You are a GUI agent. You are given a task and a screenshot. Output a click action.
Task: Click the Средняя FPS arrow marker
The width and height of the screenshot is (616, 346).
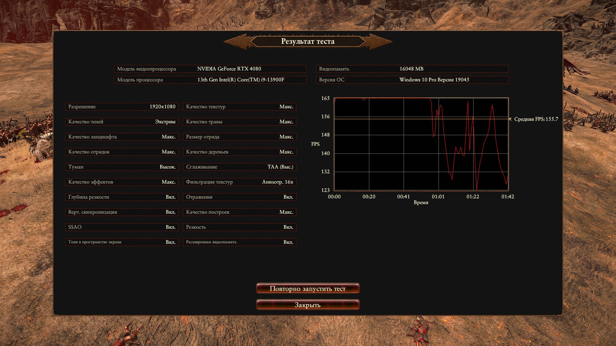510,119
